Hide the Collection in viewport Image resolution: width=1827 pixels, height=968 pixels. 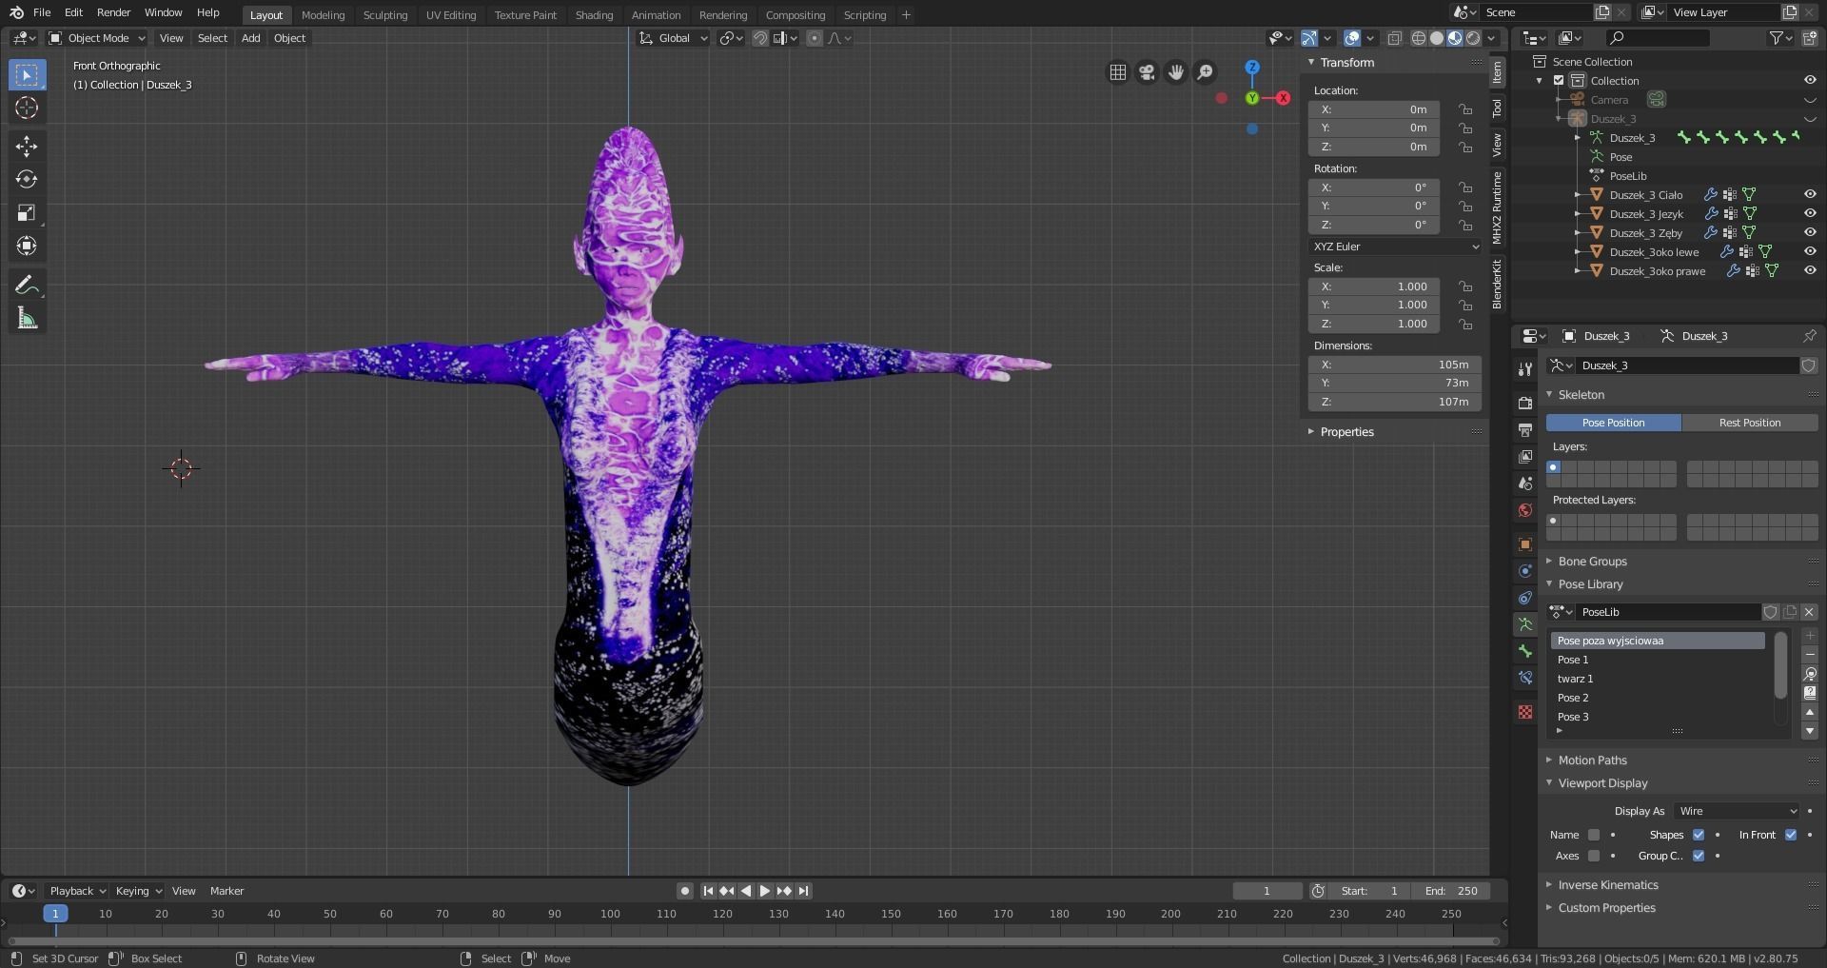tap(1810, 81)
